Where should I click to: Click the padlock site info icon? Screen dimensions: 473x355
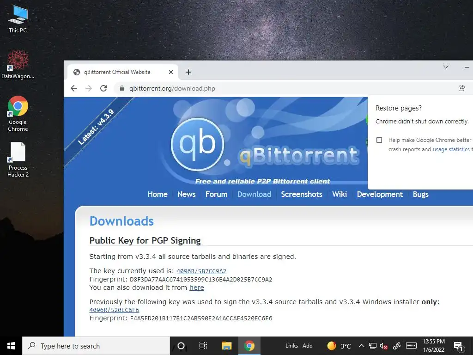[122, 88]
